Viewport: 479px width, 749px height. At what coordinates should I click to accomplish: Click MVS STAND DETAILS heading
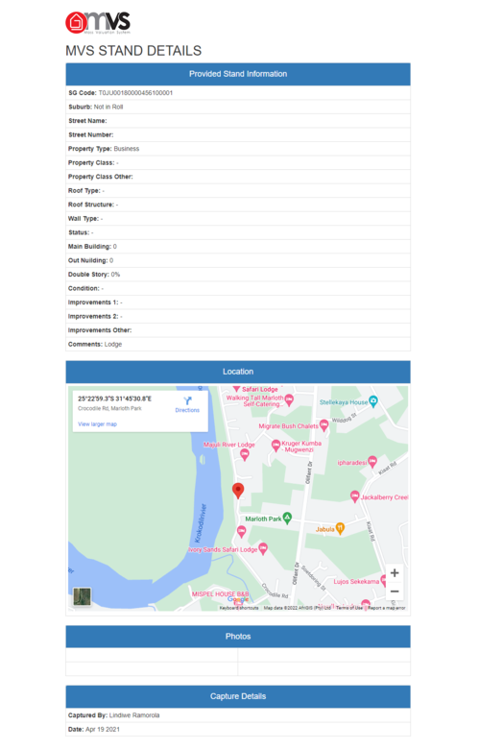133,51
